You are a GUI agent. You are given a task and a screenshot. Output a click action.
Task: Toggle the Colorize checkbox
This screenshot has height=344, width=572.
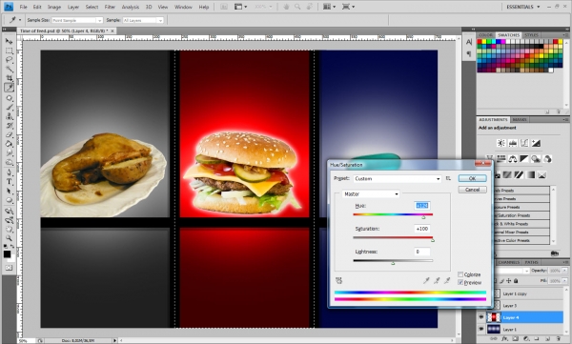460,274
